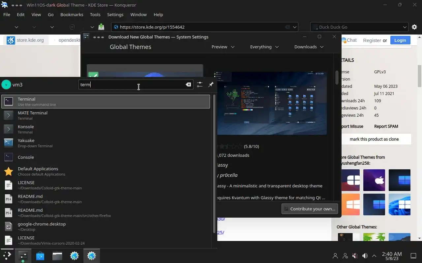422x263 pixels.
Task: Open Default Applications star entry
Action: click(105, 171)
